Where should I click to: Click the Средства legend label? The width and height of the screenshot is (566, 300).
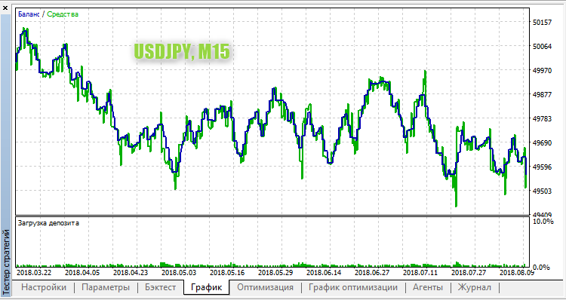(63, 14)
